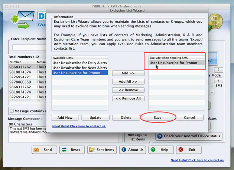Select highlighted Promoti... entry in Available Lists

80,73
